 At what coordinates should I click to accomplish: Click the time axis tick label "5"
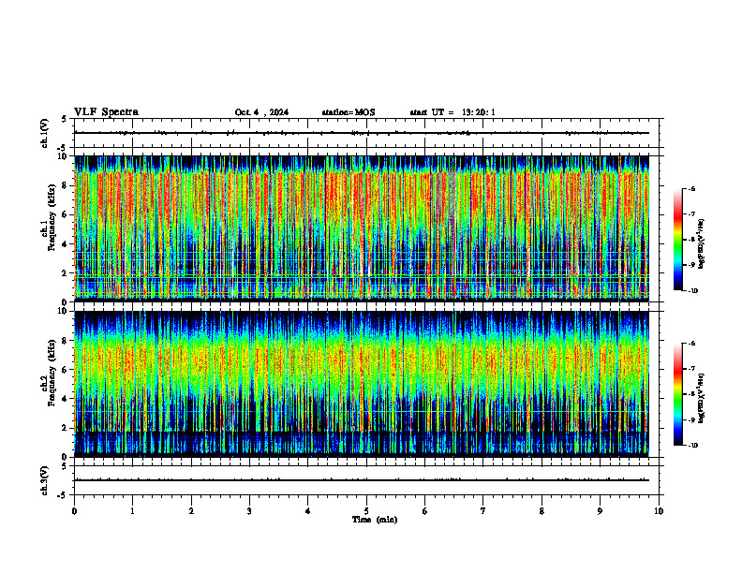pos(366,511)
